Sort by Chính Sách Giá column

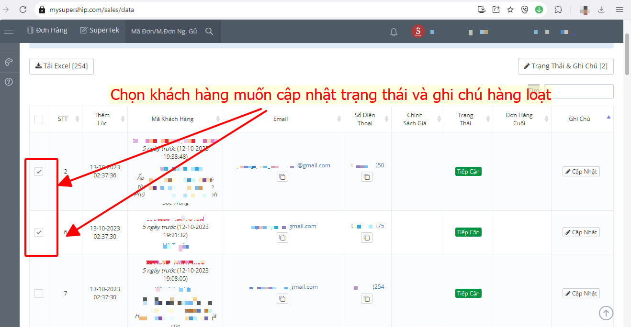[417, 119]
